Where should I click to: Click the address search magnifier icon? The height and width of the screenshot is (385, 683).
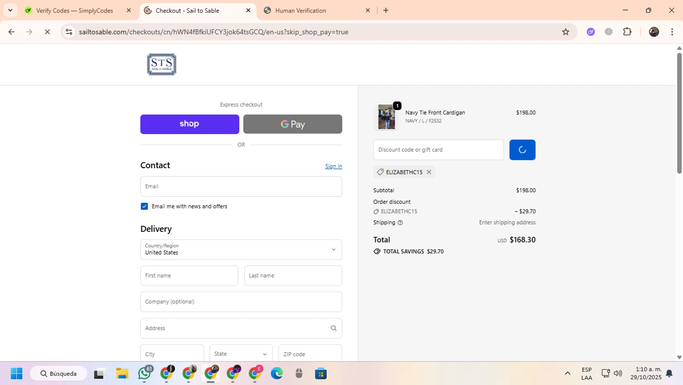click(x=334, y=328)
